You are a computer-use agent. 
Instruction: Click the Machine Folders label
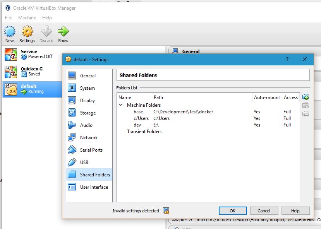coord(144,105)
